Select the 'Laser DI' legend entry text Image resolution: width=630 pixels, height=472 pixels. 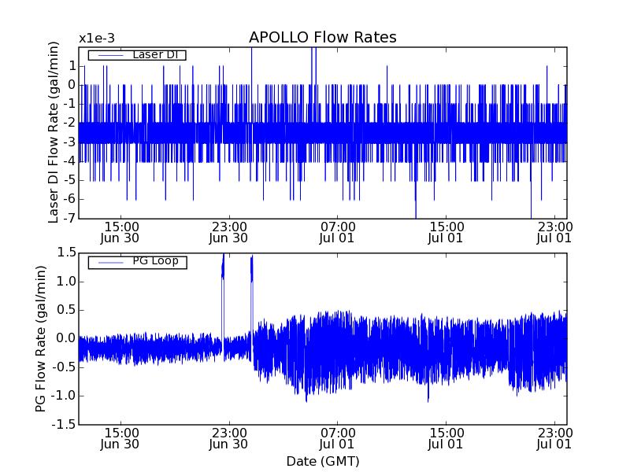tap(155, 54)
